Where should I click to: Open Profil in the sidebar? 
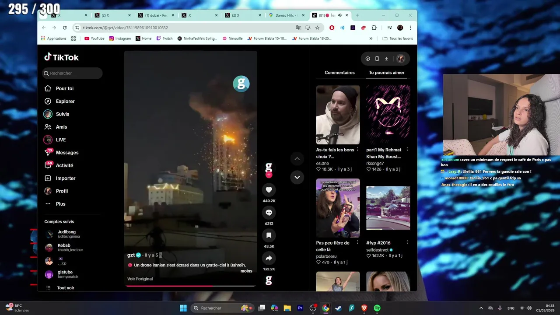[x=62, y=191]
